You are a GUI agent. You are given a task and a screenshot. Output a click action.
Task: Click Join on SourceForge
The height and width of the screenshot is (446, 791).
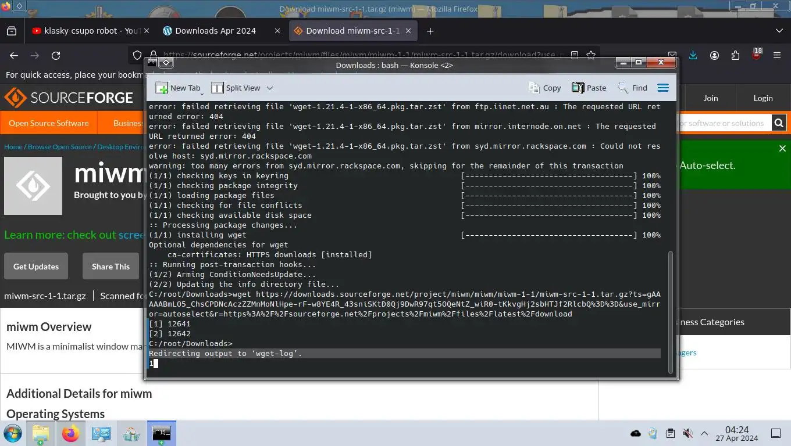711,98
